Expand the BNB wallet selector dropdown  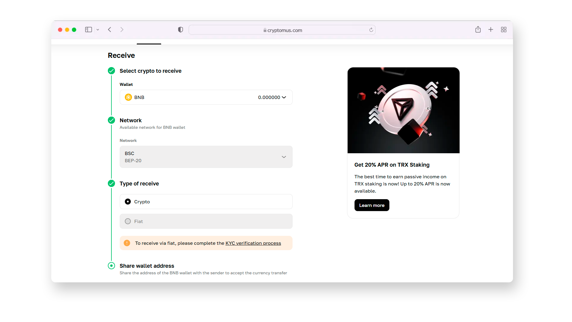(x=285, y=97)
